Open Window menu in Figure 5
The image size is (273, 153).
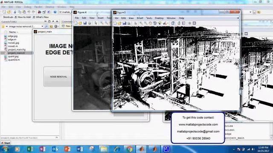pyautogui.click(x=171, y=18)
